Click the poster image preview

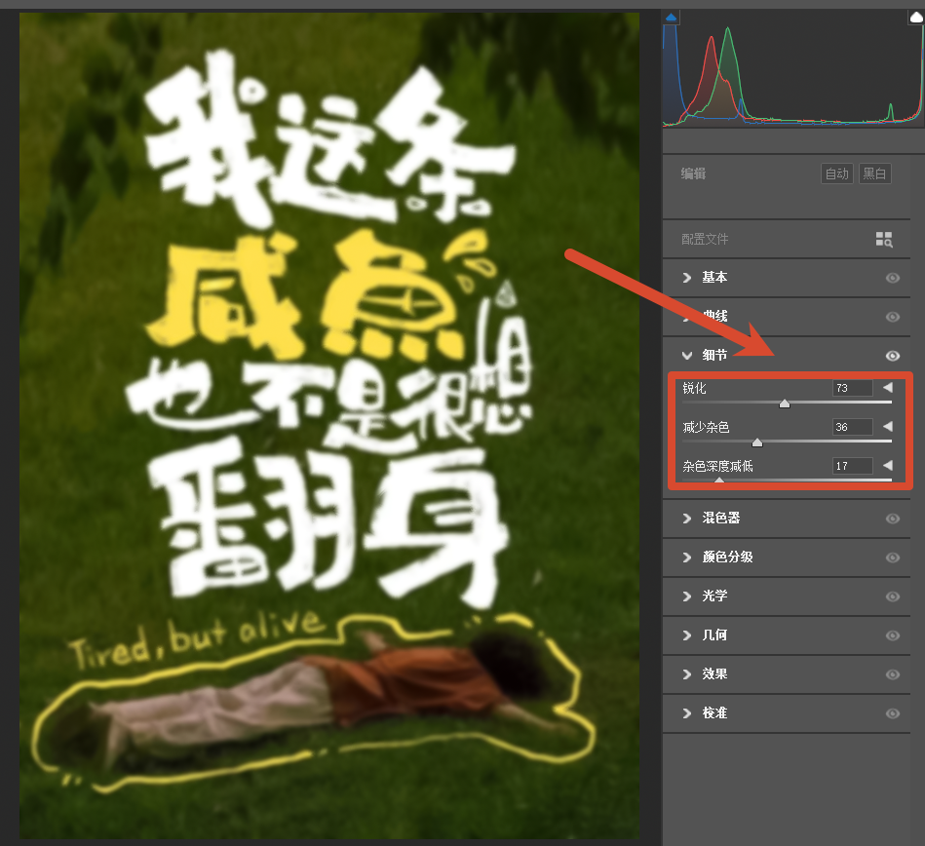pyautogui.click(x=329, y=425)
